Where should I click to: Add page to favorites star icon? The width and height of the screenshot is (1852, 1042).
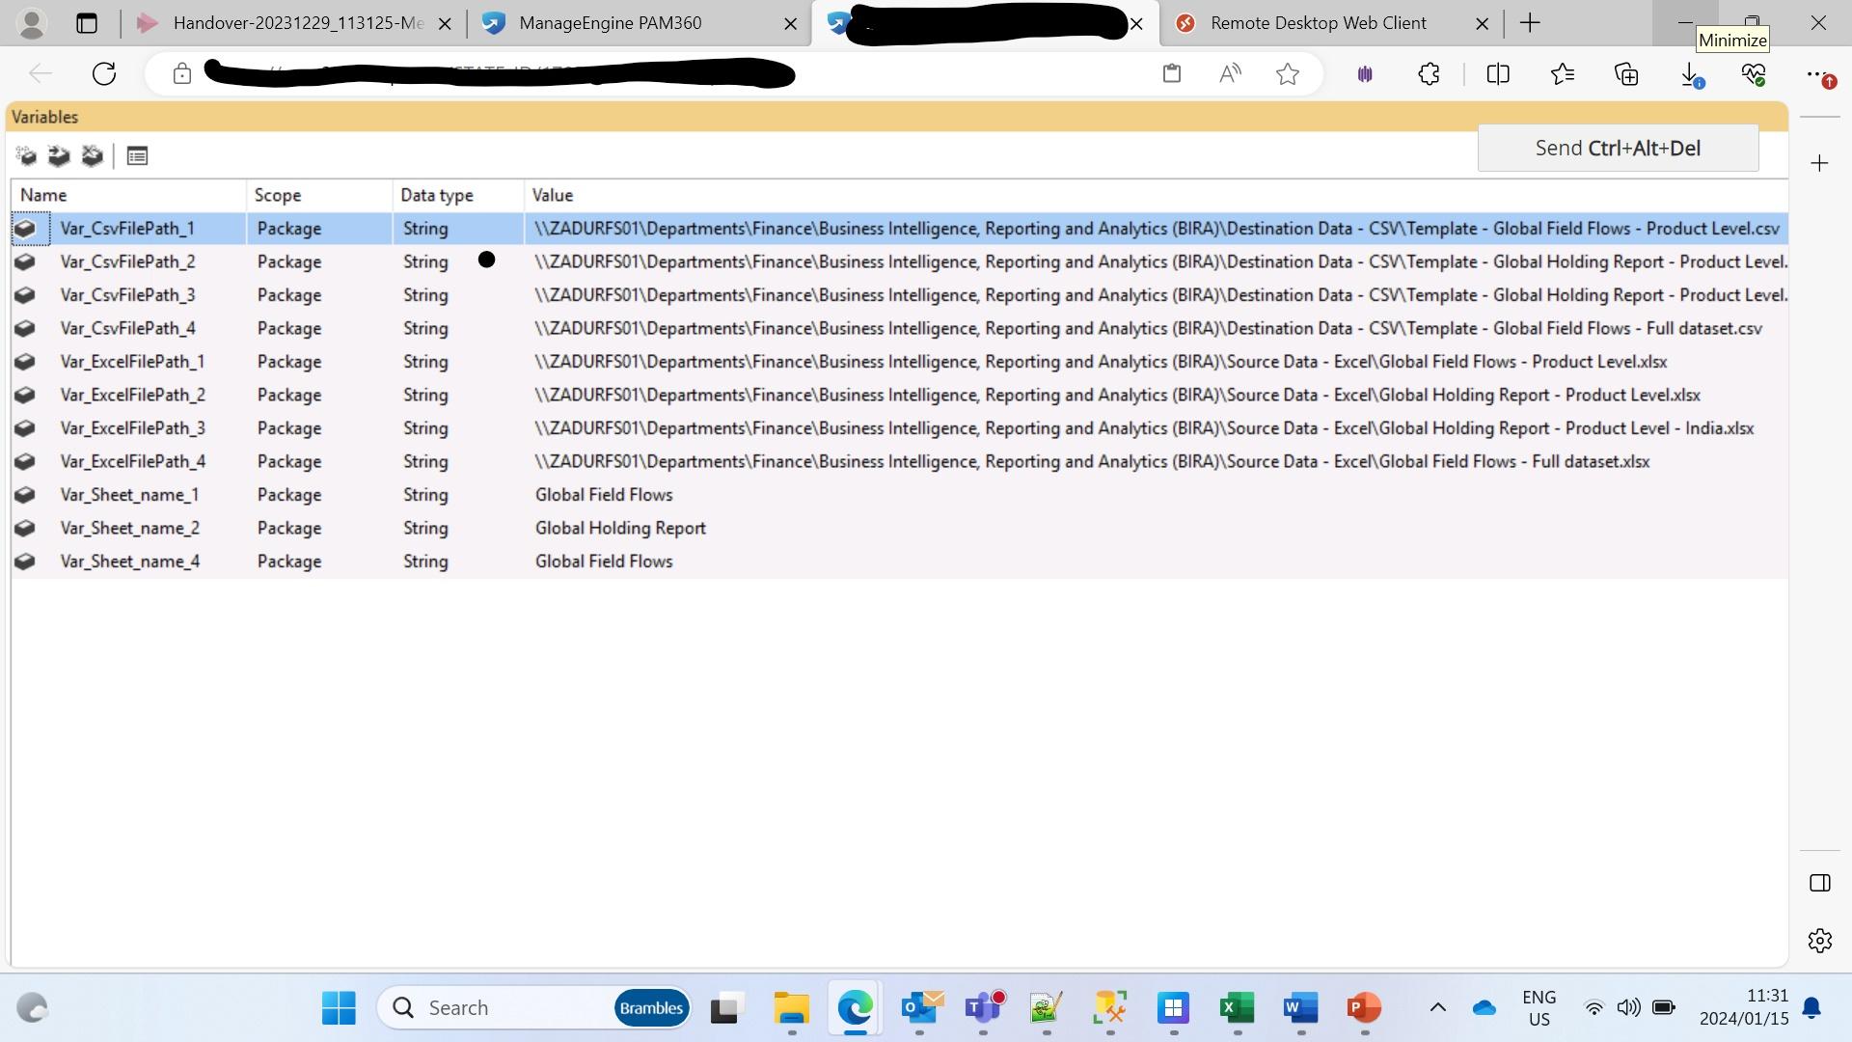[x=1287, y=74]
